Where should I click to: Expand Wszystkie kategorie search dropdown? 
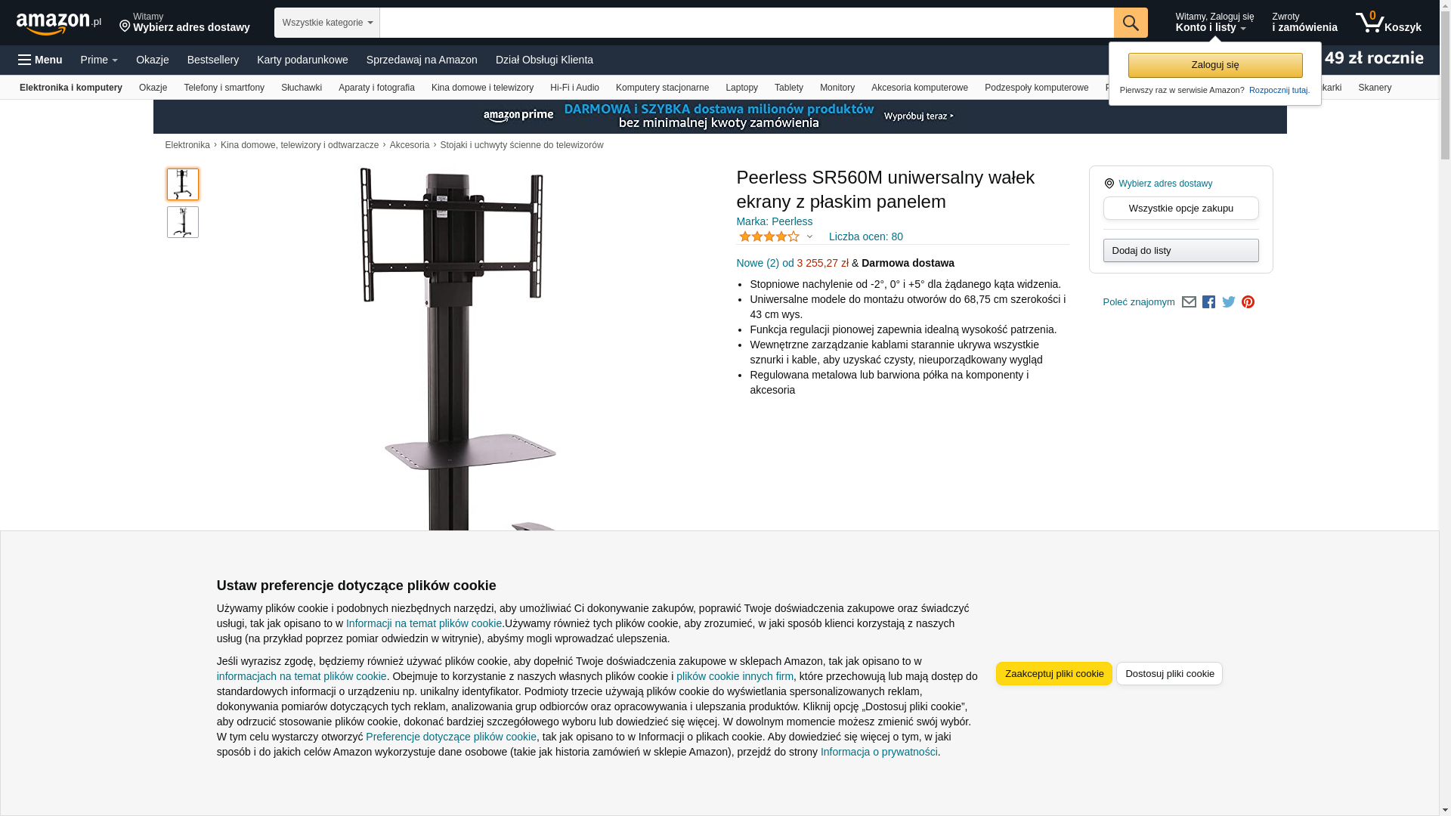(x=327, y=23)
